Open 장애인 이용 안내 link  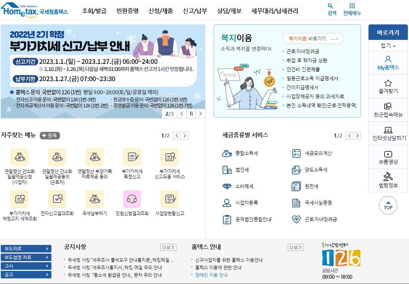tap(211, 275)
